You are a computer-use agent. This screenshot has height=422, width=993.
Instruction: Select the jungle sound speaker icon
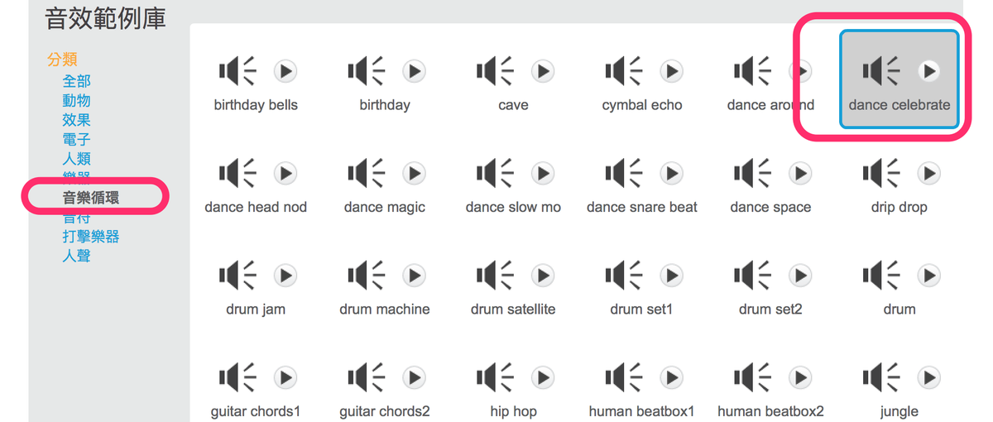point(881,378)
